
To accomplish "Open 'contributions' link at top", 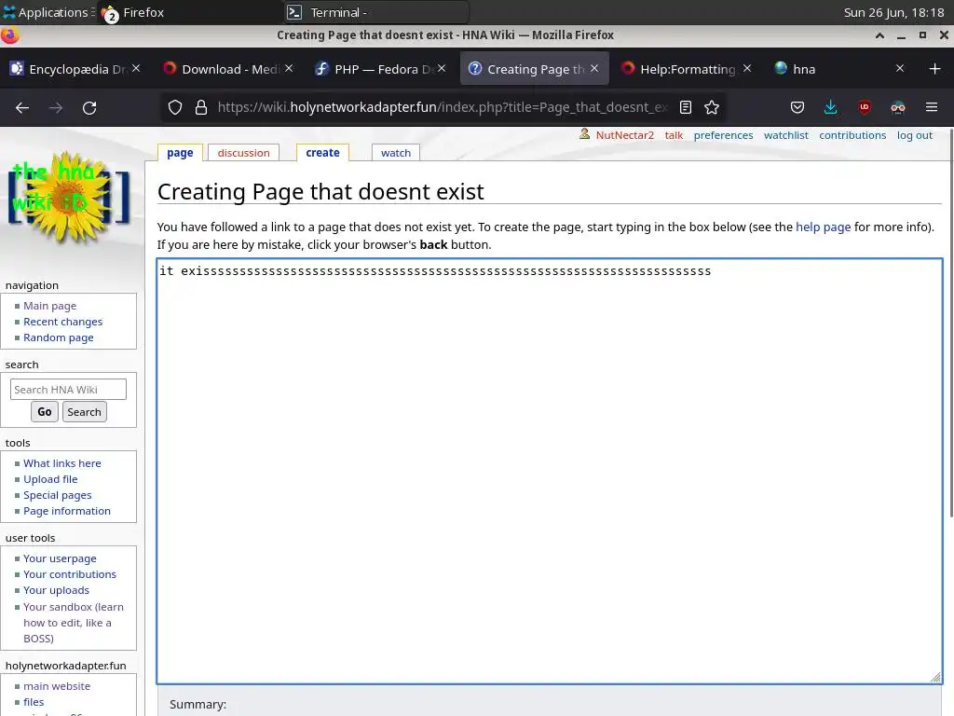I will [852, 135].
